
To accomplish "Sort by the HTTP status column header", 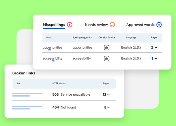I will point(59,83).
